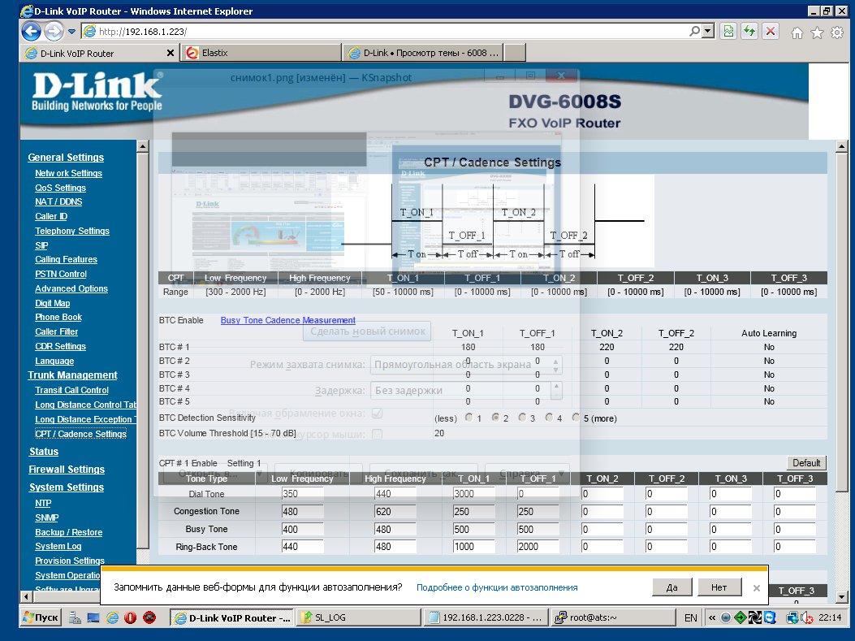Open the Пуск start menu button
The image size is (855, 641).
(x=41, y=617)
